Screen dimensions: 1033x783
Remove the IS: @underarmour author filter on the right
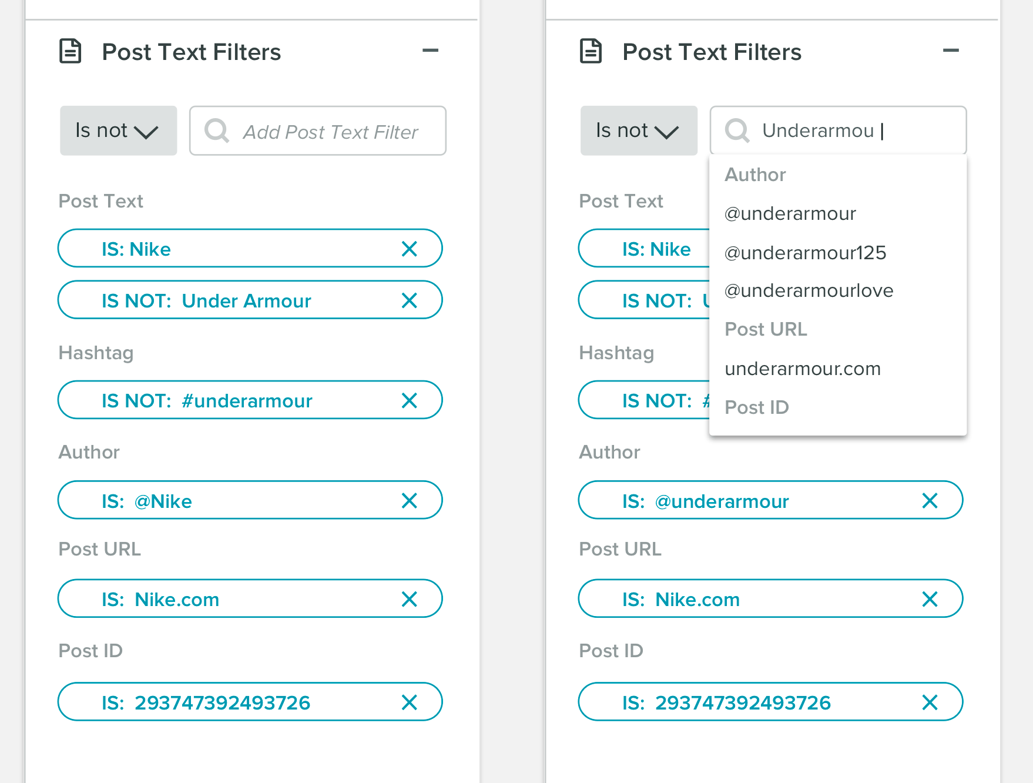[930, 501]
